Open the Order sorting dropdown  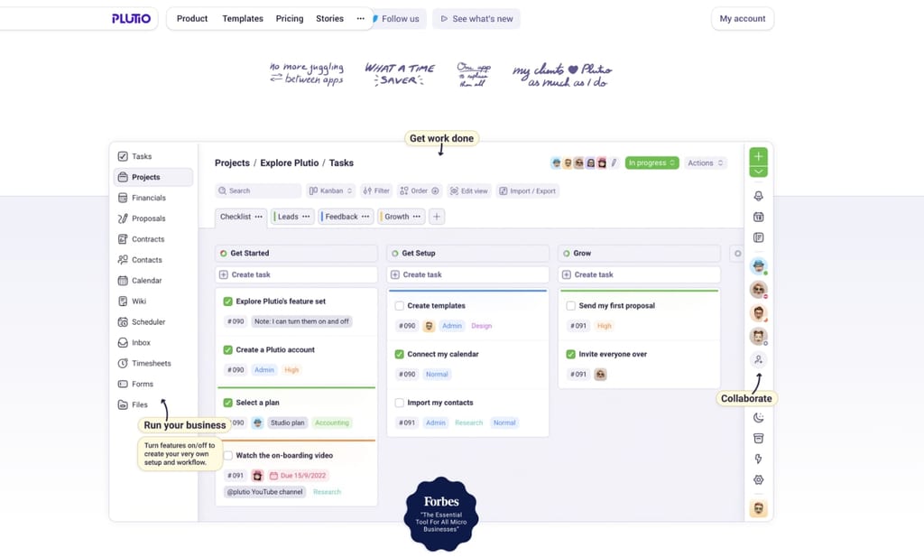(419, 191)
